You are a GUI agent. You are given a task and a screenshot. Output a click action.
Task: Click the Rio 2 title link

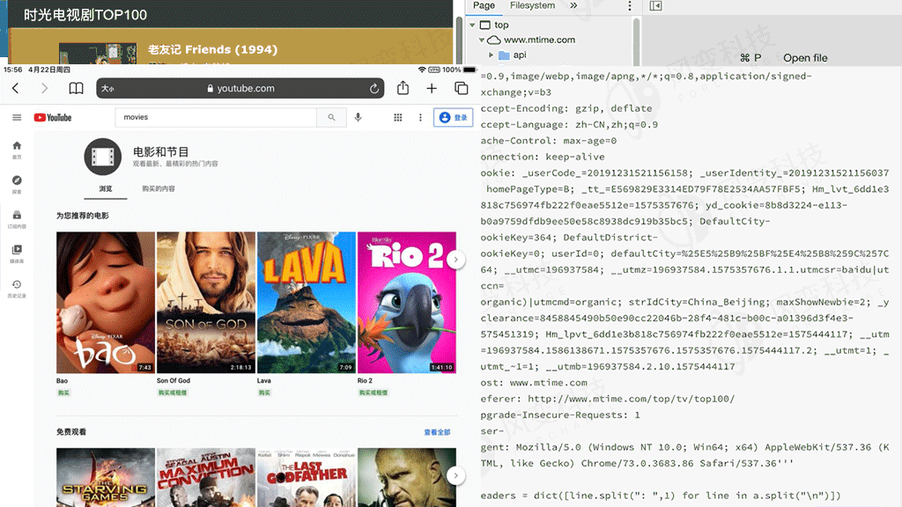(365, 380)
